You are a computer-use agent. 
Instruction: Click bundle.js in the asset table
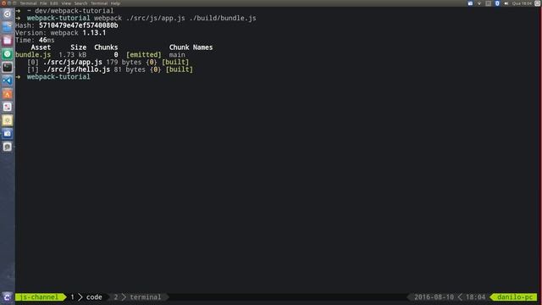click(33, 54)
